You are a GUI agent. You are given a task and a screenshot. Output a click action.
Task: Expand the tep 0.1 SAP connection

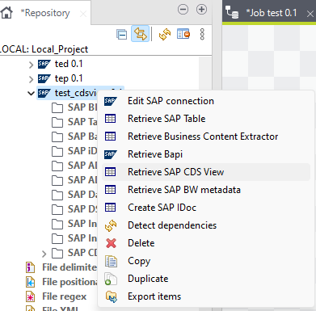coord(31,79)
